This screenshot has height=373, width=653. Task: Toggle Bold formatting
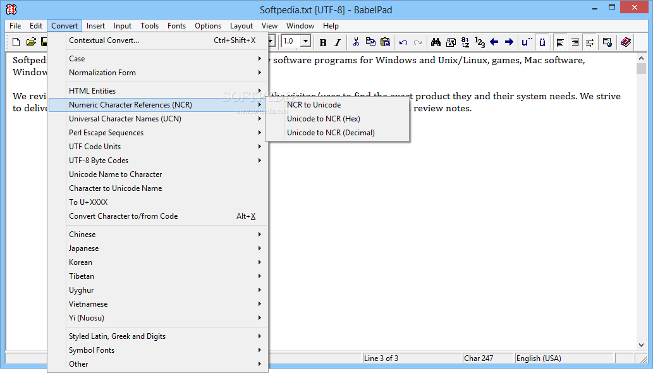(323, 42)
